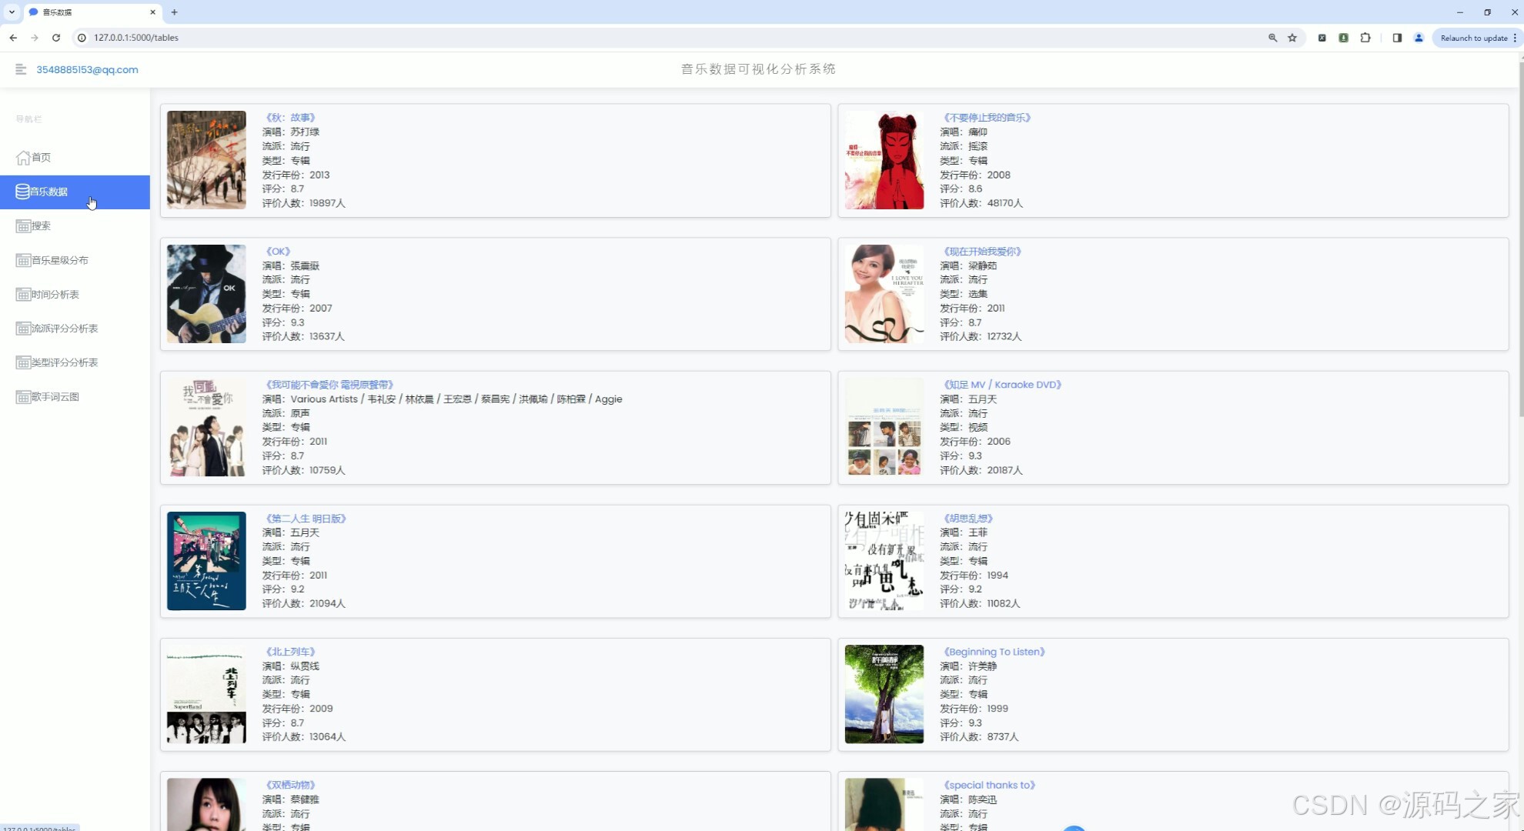
Task: Bookmark this page with the star icon
Action: click(x=1292, y=38)
